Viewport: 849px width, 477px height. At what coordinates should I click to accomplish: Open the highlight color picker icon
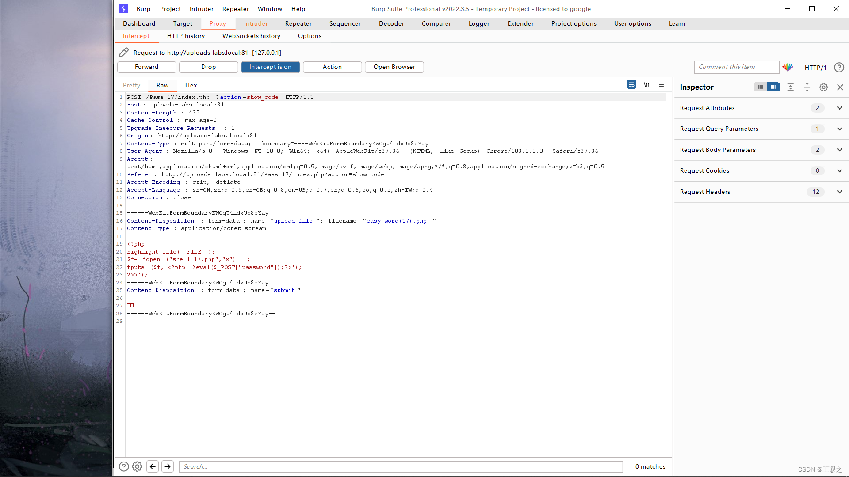(x=788, y=67)
